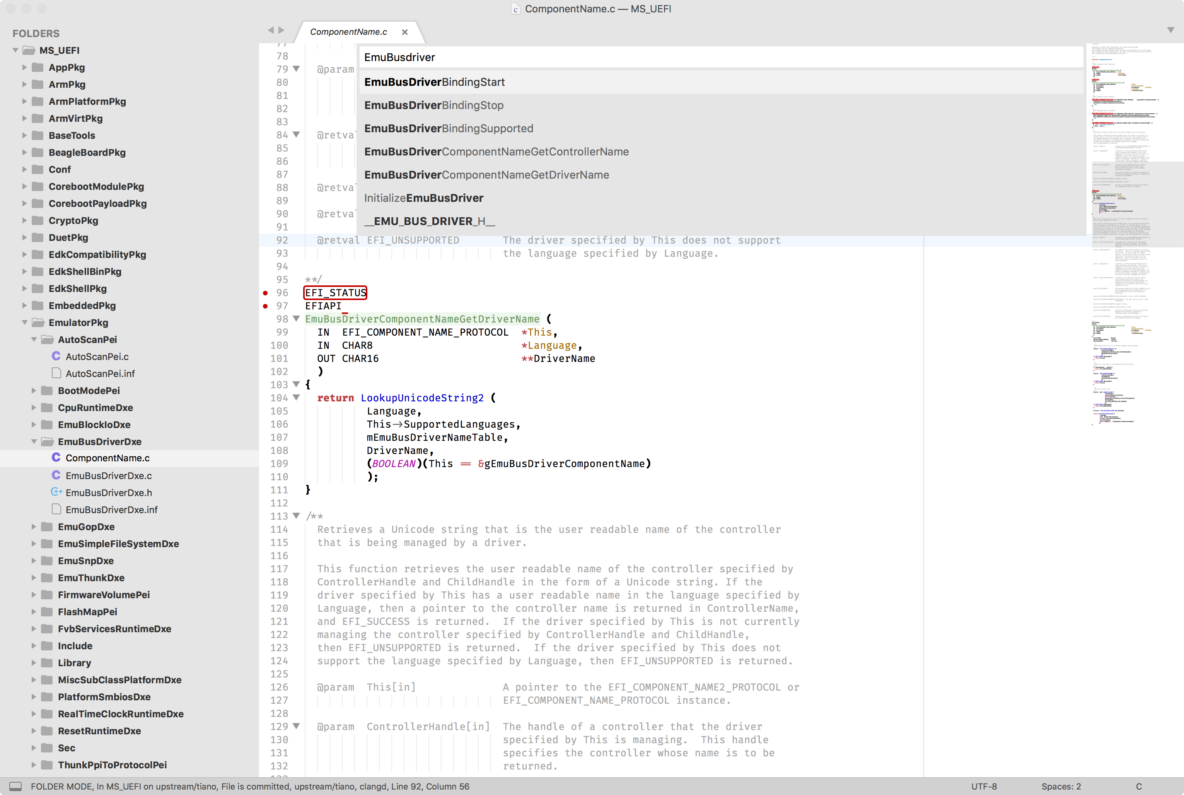Click the C++ header icon of EmuBusDriverDxe.h

[57, 492]
